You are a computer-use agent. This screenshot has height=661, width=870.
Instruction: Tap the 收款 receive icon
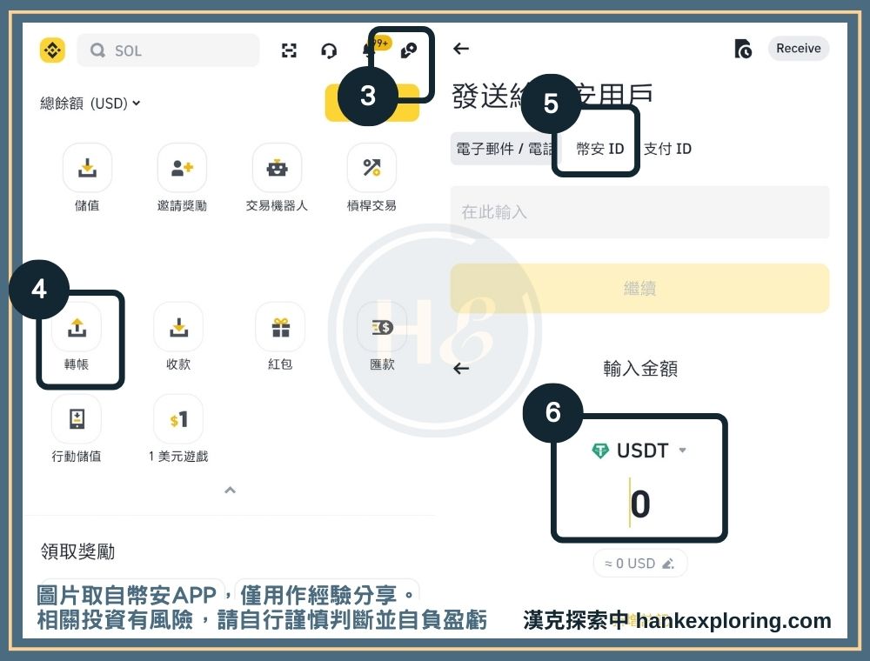click(x=178, y=327)
